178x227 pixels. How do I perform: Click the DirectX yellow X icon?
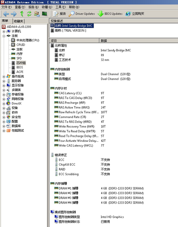[x=9, y=103]
